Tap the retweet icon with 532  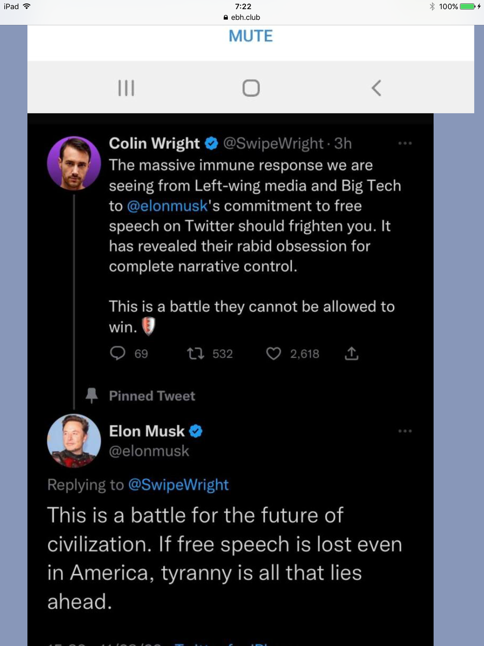pos(196,353)
